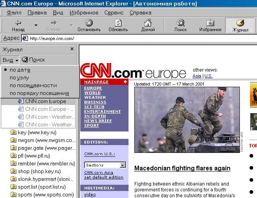Expand the pager.gate history folder
Screen dimensions: 257x198
43,148
